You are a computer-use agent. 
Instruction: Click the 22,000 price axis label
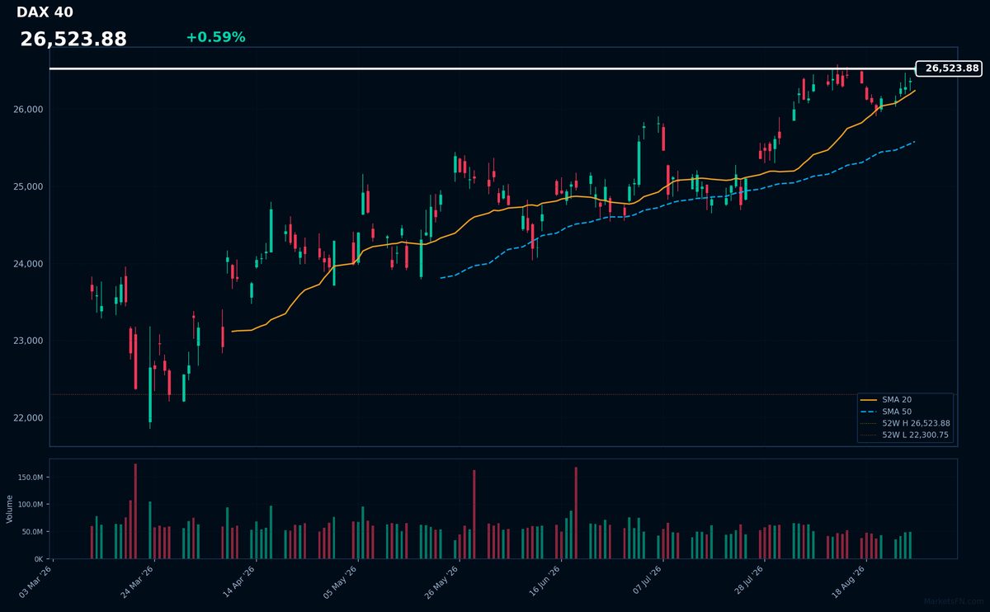point(29,418)
